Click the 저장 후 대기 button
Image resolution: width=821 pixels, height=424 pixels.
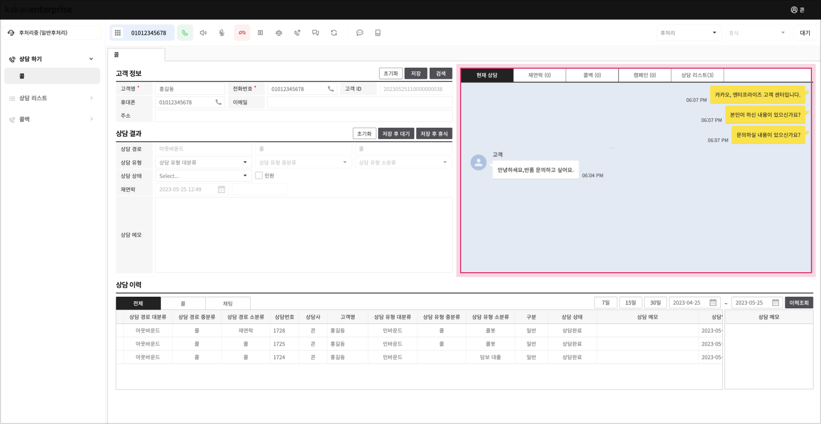coord(396,134)
